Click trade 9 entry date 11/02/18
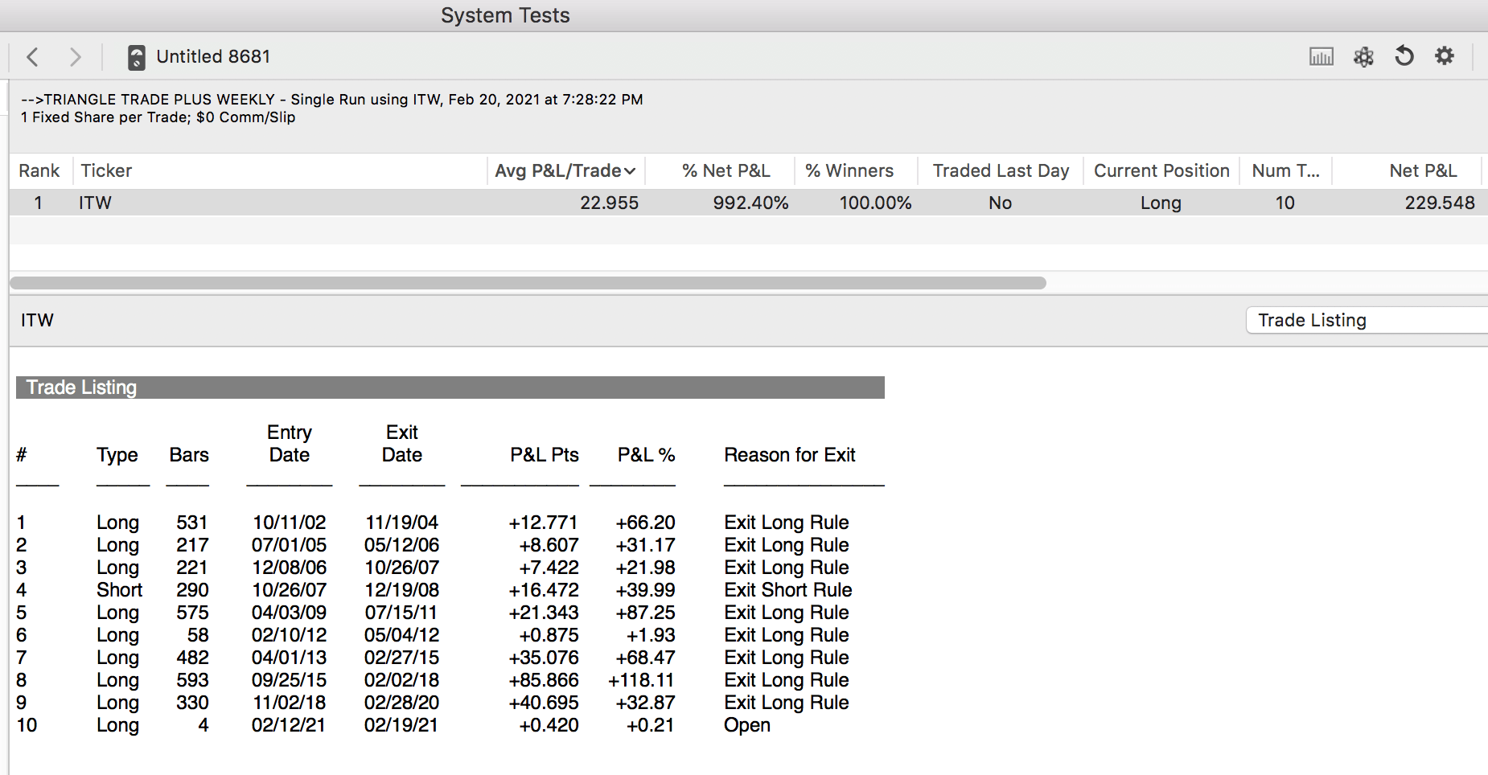The image size is (1488, 775). (x=290, y=703)
